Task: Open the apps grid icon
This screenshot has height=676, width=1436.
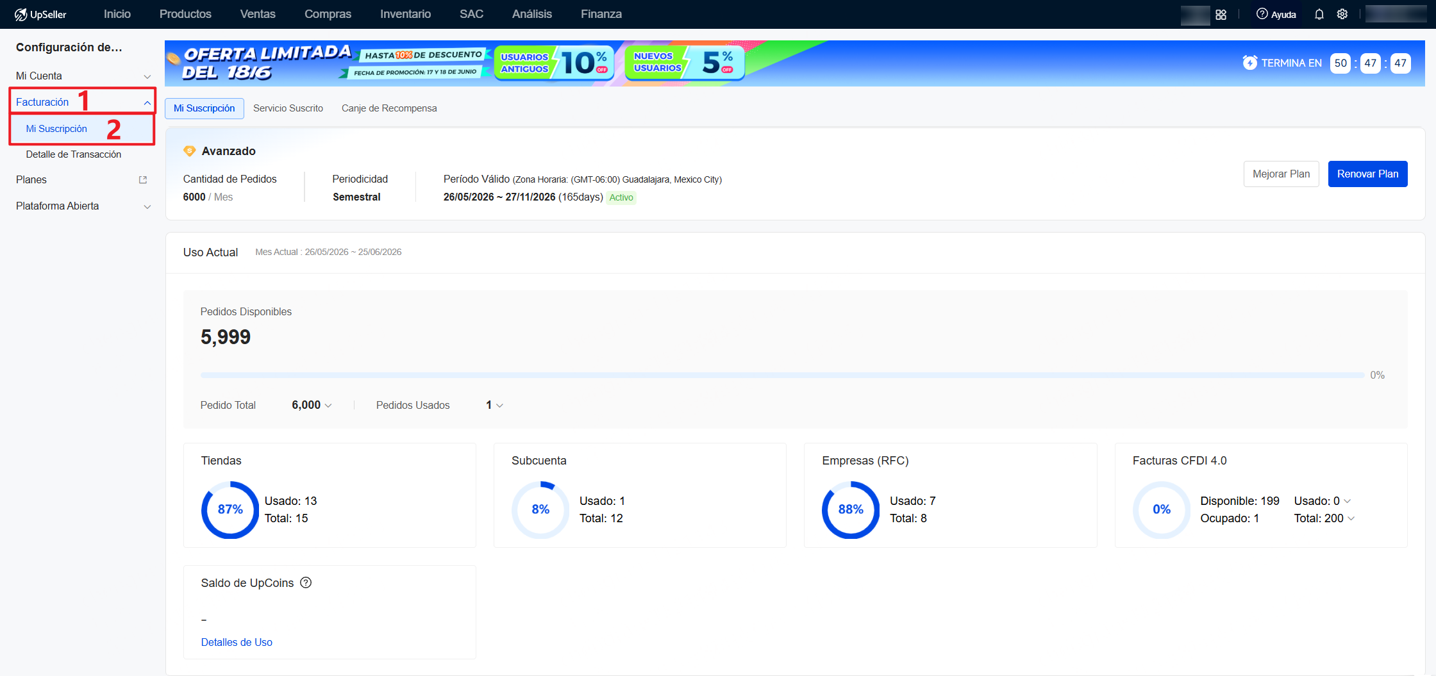Action: point(1221,14)
